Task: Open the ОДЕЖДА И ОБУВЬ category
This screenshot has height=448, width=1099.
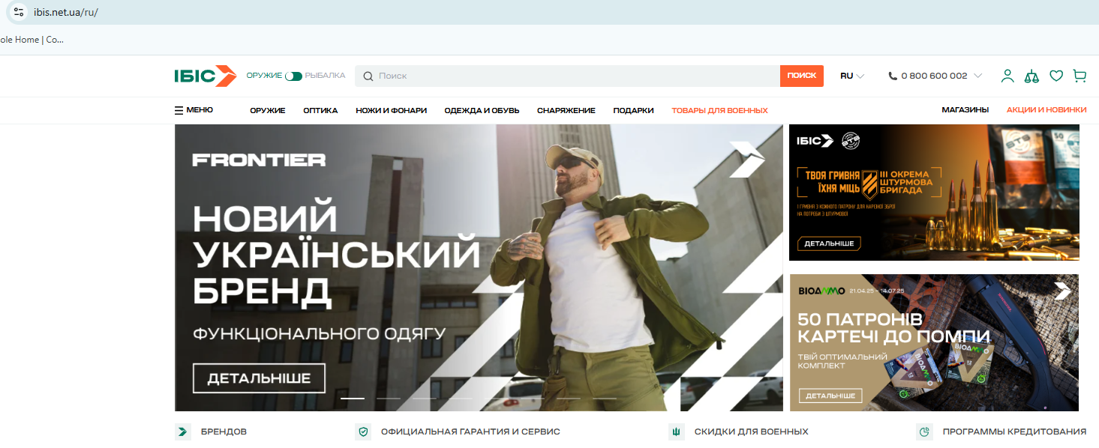Action: tap(482, 110)
